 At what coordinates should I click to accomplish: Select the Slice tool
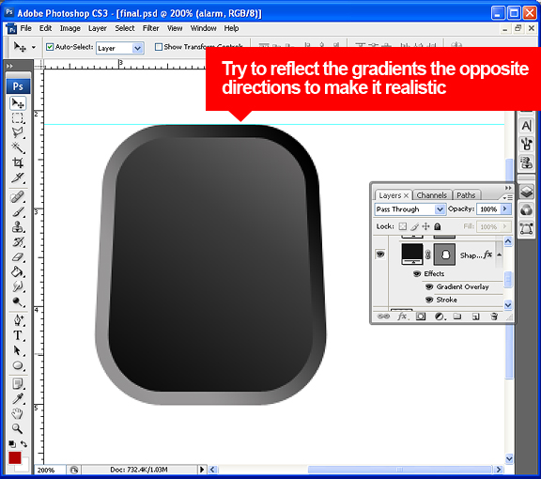pyautogui.click(x=18, y=178)
